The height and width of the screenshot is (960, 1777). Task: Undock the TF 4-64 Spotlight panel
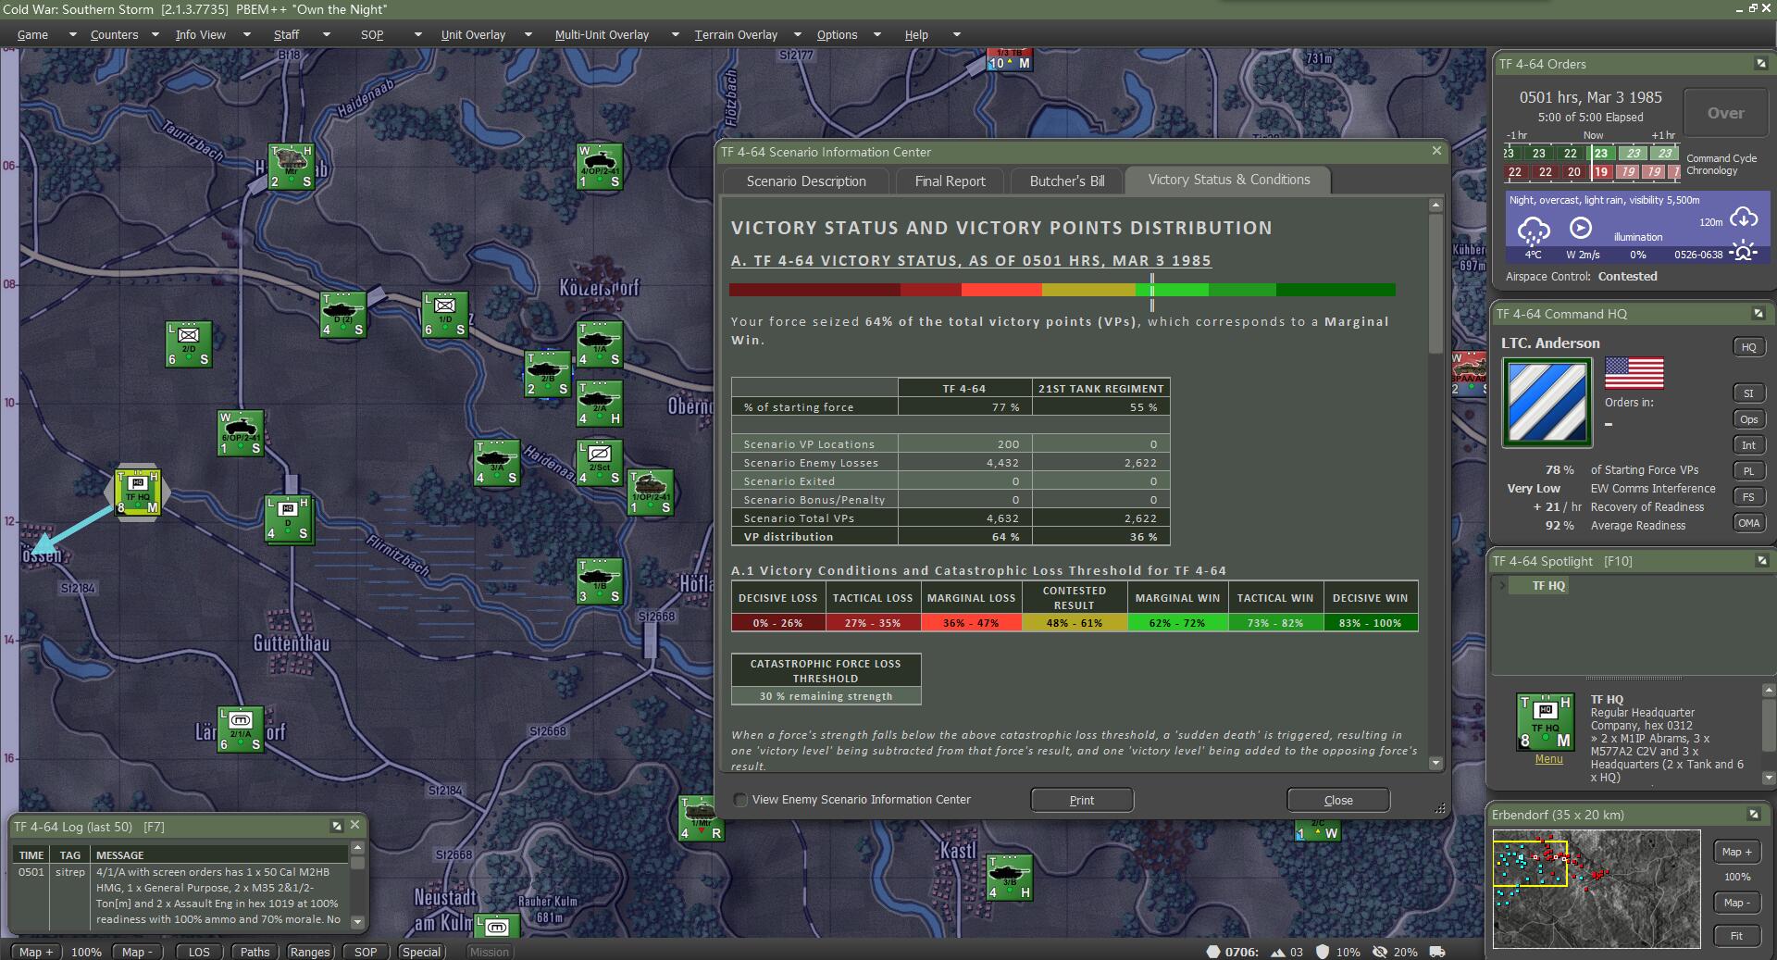click(1760, 561)
